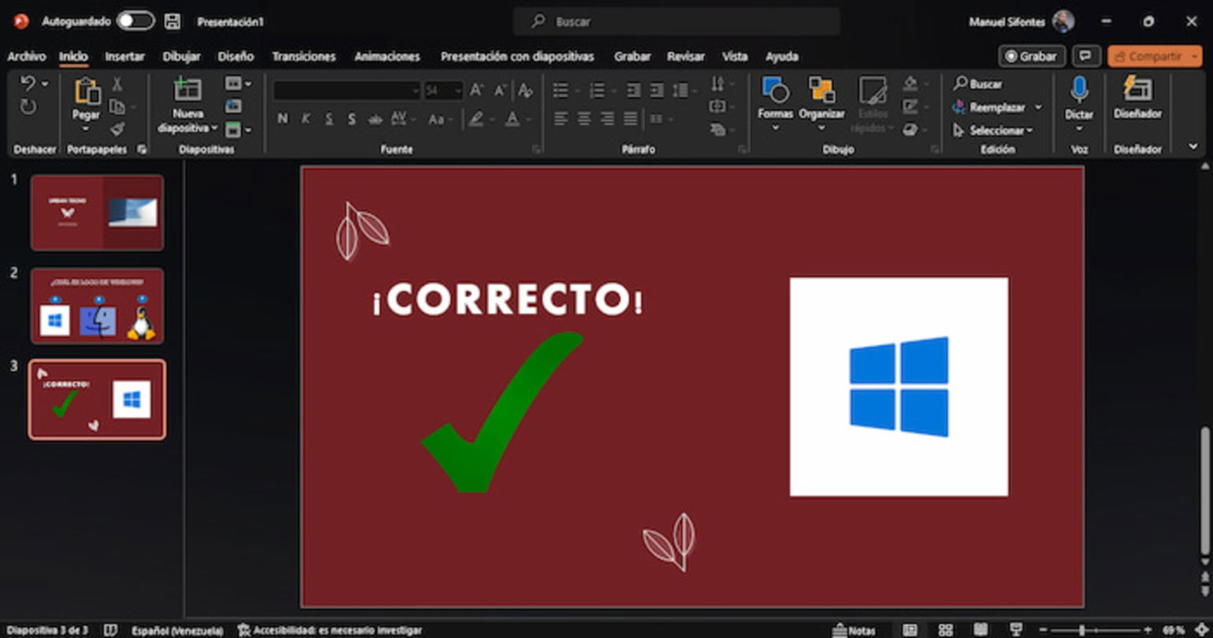Switch to the Diseño tab
The image size is (1213, 638).
(x=236, y=57)
